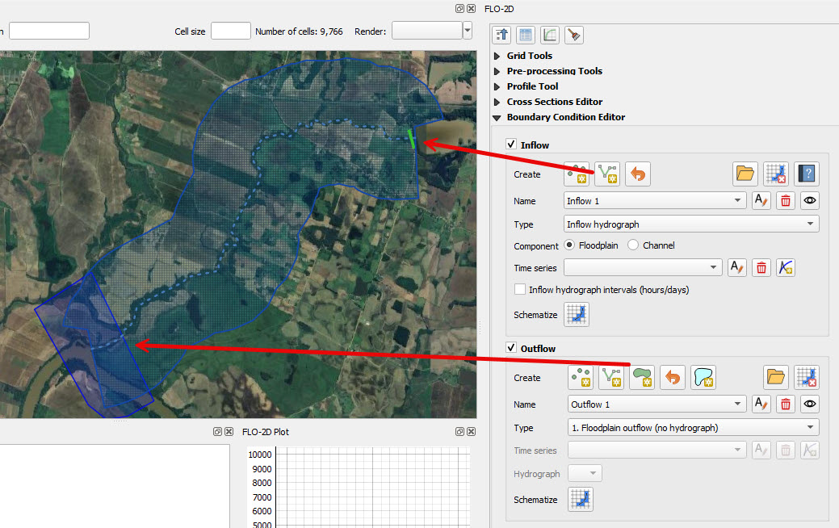Open the Outflow folder icon
Screen dimensions: 839x528
pyautogui.click(x=775, y=377)
